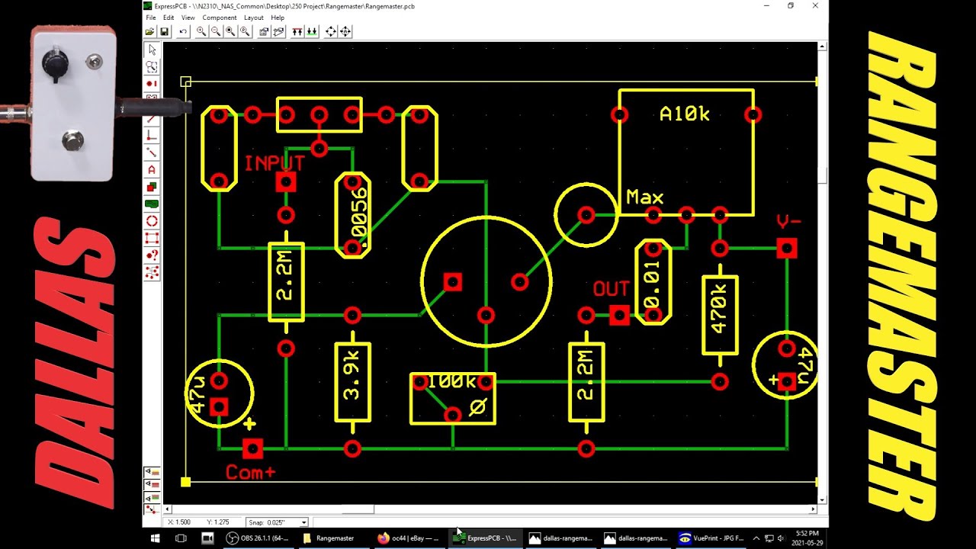Viewport: 976px width, 549px height.
Task: Open the Component menu
Action: click(220, 17)
